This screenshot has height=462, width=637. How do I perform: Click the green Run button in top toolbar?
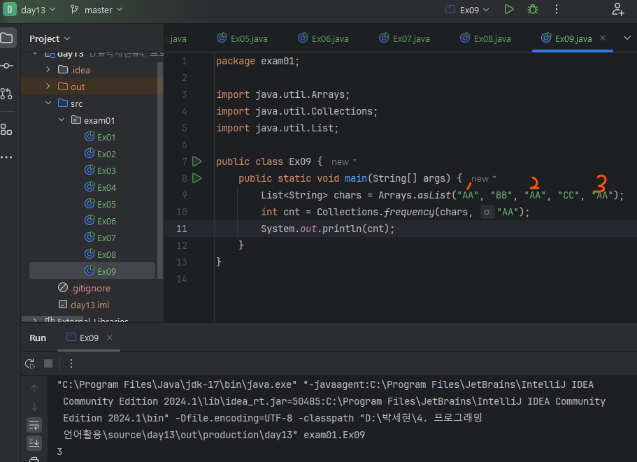509,9
